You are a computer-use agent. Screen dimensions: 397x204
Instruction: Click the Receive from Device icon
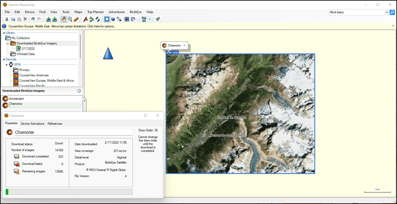[x=54, y=19]
